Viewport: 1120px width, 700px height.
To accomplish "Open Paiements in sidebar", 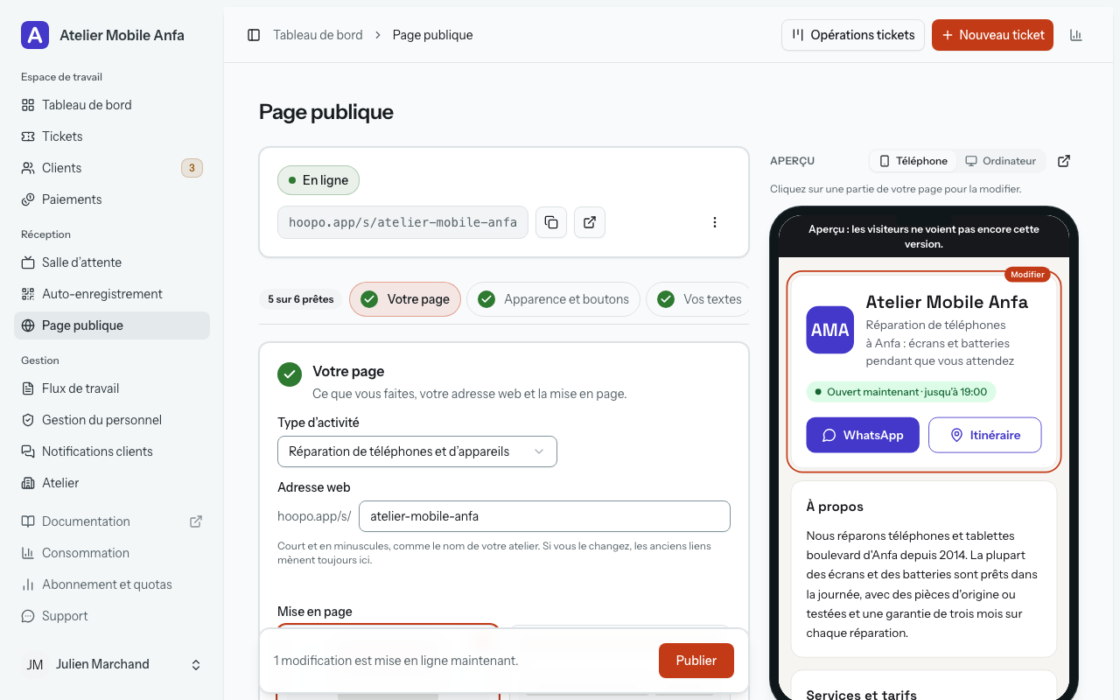I will (112, 199).
